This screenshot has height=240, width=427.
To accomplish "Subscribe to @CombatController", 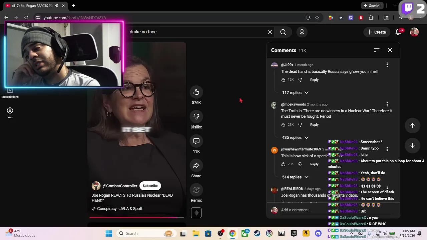I will pyautogui.click(x=150, y=186).
